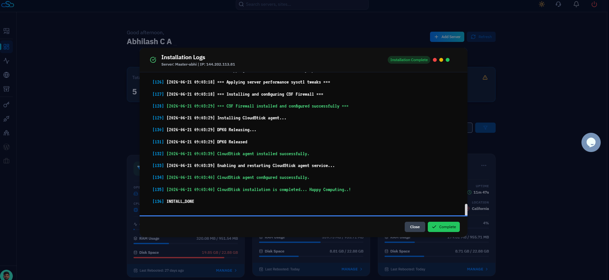Select log line 134 agent configured successfully
Viewport: 609px width, 280px height.
(x=231, y=178)
